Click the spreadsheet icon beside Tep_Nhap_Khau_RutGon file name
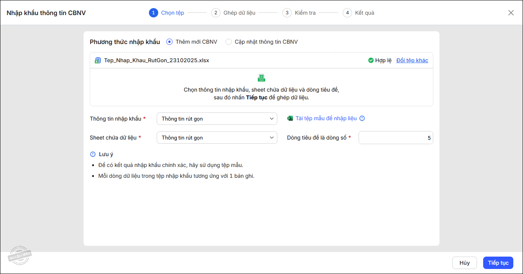523x274 pixels. 98,60
